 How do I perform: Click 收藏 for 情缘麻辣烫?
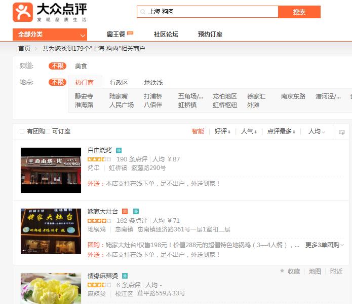(294, 272)
